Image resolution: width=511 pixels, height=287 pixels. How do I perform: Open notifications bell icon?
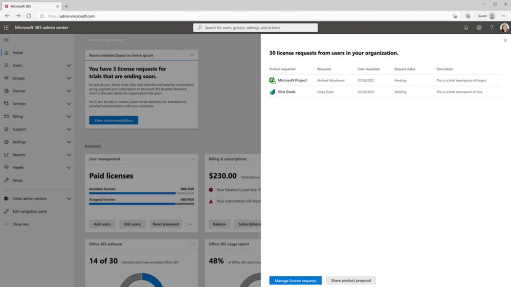[x=466, y=28]
